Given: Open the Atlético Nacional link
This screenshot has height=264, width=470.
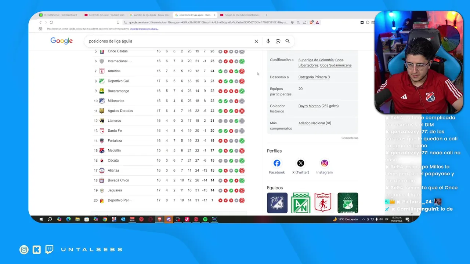Looking at the screenshot, I should (x=311, y=123).
